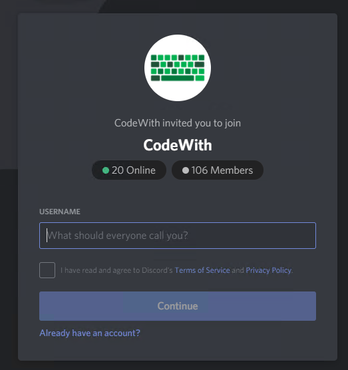Click the USERNAME field label
The image size is (348, 370).
click(x=60, y=212)
